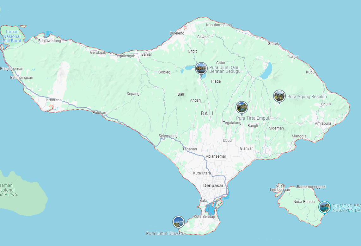Click the Banjuwedang label
The width and height of the screenshot is (361, 246).
click(50, 41)
